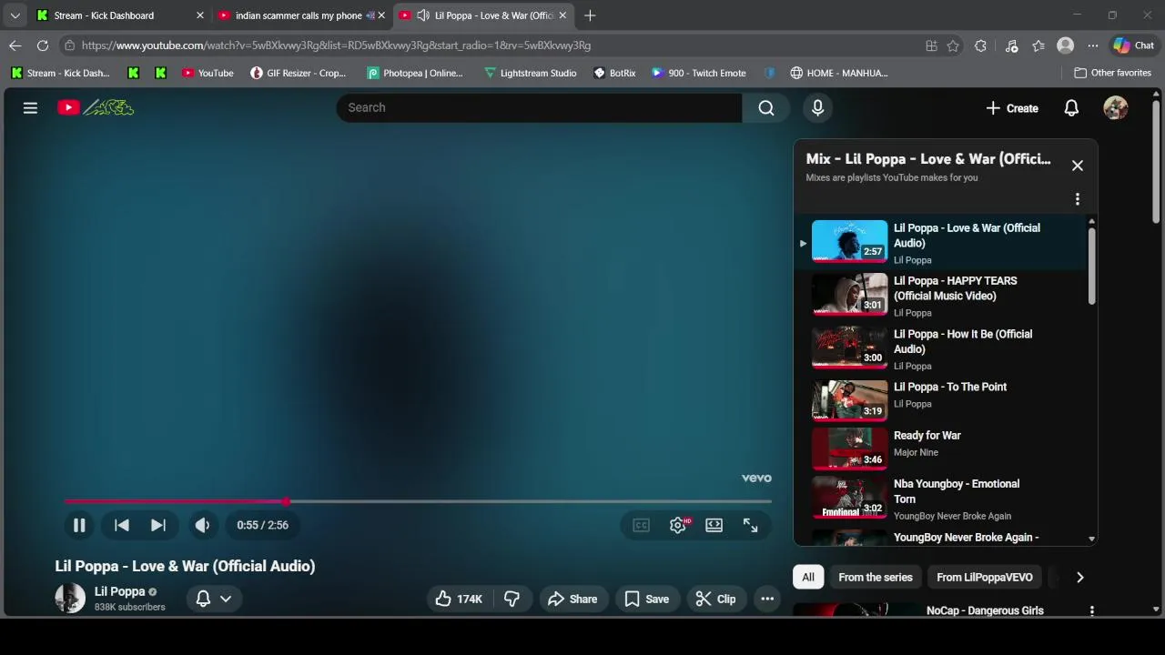This screenshot has height=655, width=1165.
Task: Create a Clip of the video
Action: [715, 599]
